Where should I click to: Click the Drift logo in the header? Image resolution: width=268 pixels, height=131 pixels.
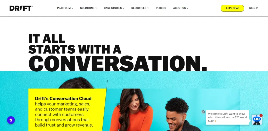click(x=21, y=8)
